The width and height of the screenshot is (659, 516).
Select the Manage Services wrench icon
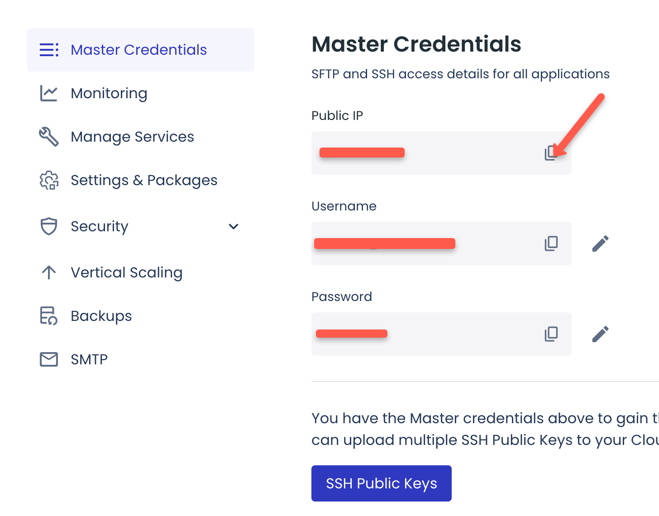click(49, 137)
